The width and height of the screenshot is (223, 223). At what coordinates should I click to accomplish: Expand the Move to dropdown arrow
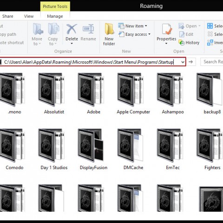(x=40, y=44)
